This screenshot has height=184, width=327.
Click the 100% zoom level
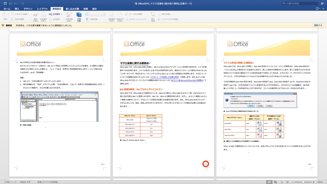point(320,182)
